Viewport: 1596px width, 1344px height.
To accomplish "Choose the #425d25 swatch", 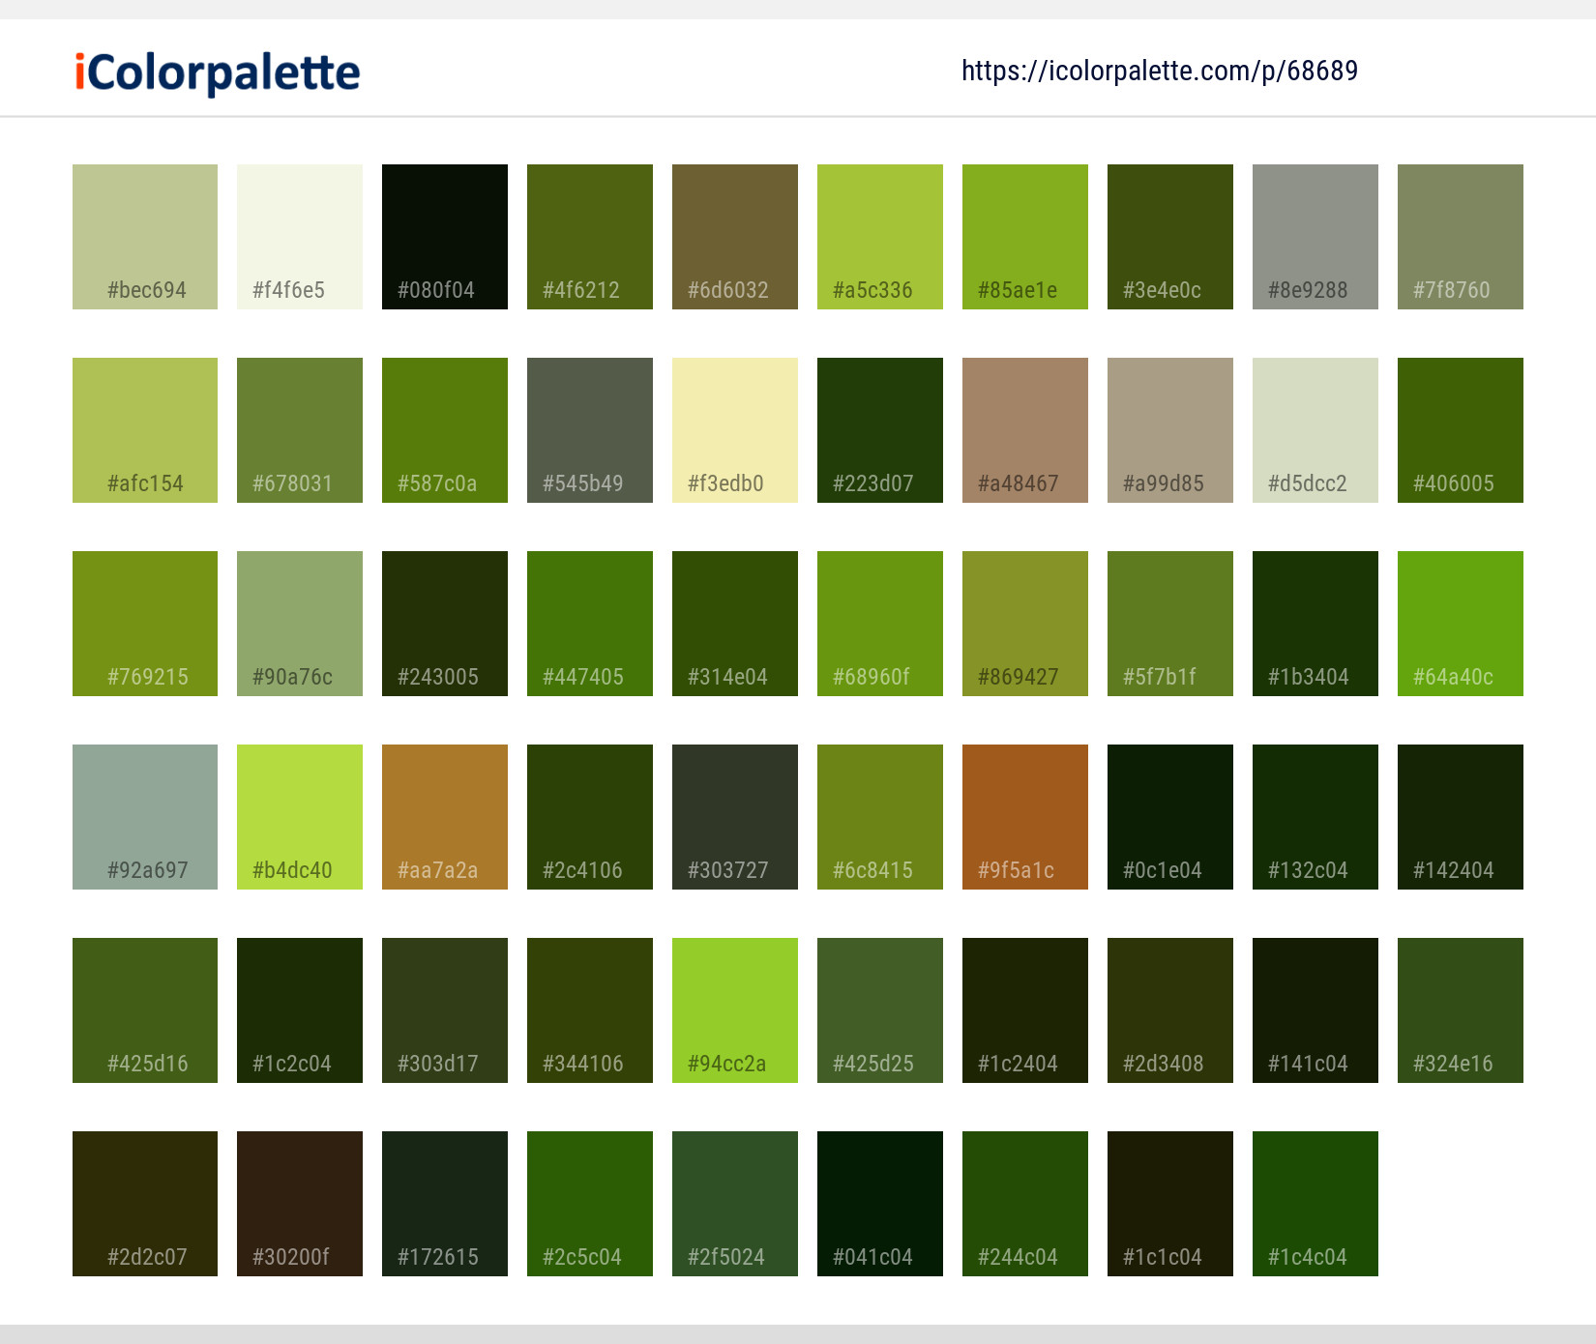I will click(880, 1010).
